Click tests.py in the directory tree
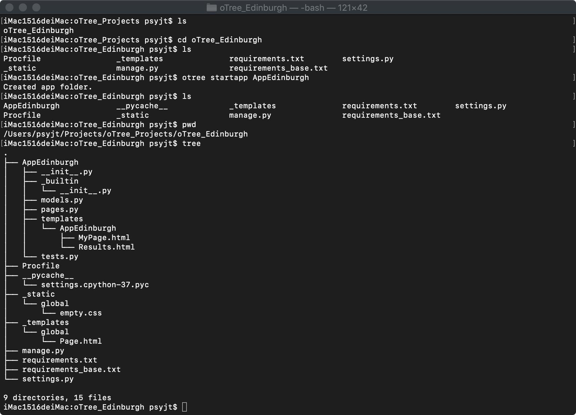The image size is (576, 415). (59, 256)
